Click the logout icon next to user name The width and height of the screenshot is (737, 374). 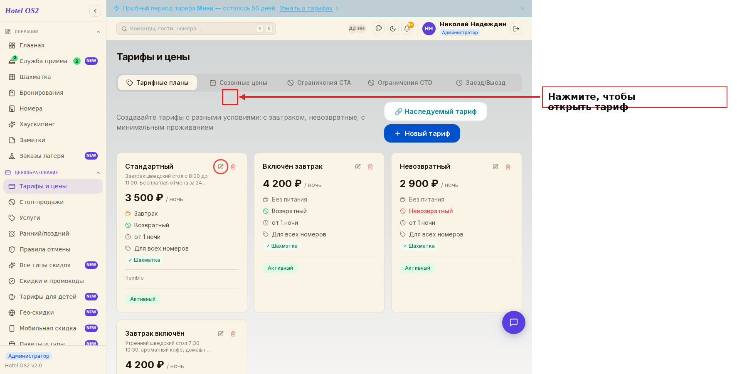(516, 29)
